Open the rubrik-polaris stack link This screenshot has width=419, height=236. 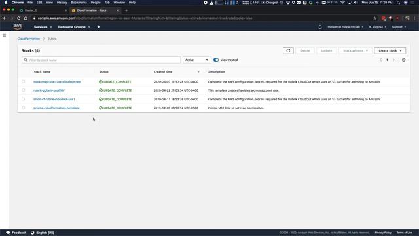click(49, 90)
